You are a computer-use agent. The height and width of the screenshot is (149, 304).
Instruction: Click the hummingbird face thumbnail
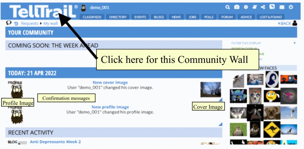[x=288, y=96]
